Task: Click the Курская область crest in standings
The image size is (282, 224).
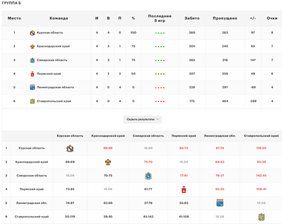Action: 32,33
